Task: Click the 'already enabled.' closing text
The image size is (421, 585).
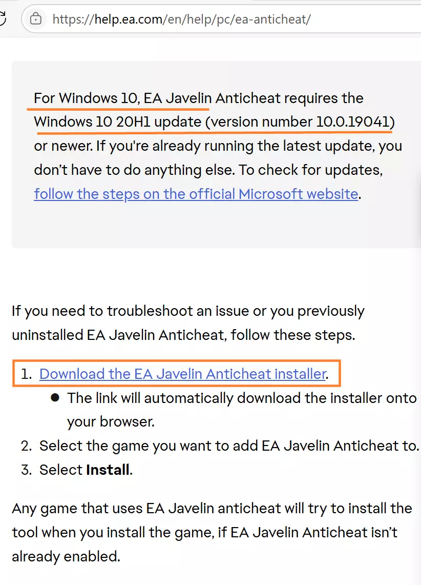Action: point(66,557)
